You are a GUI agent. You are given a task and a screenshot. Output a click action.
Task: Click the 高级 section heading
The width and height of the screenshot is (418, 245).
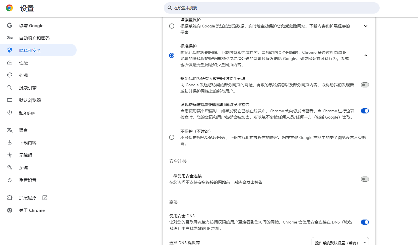pyautogui.click(x=173, y=202)
